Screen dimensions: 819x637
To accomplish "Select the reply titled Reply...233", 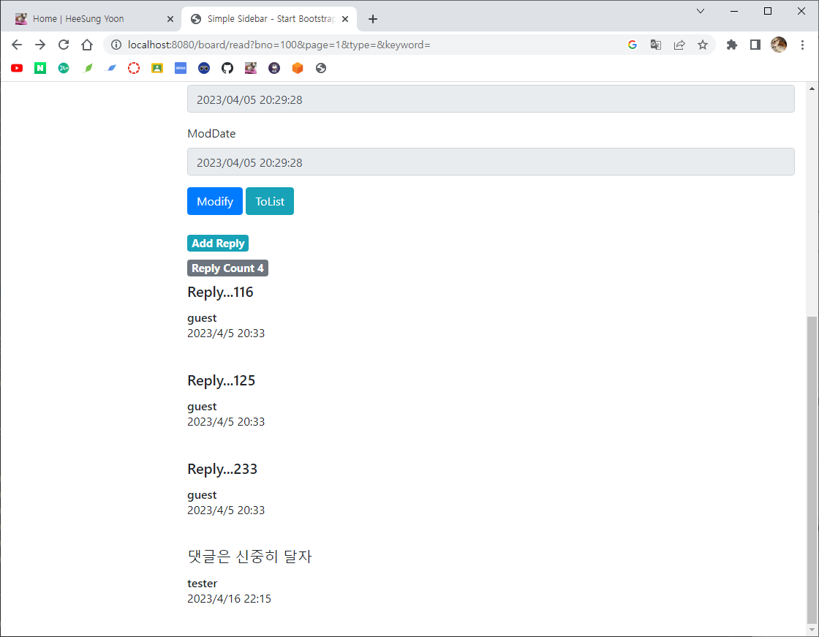I will coord(222,469).
